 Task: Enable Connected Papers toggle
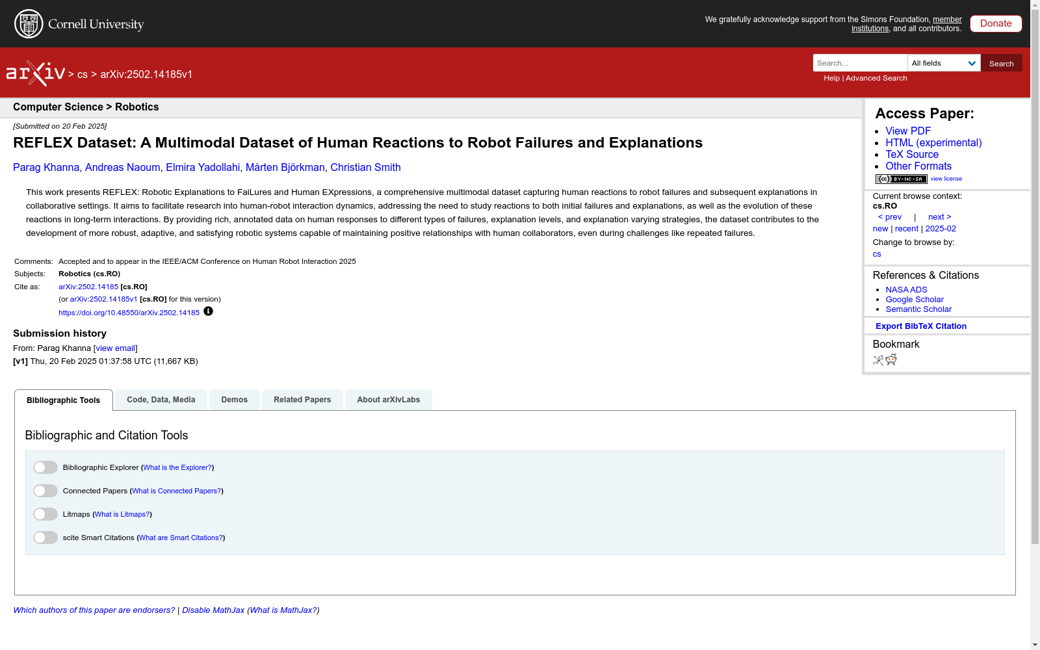45,491
